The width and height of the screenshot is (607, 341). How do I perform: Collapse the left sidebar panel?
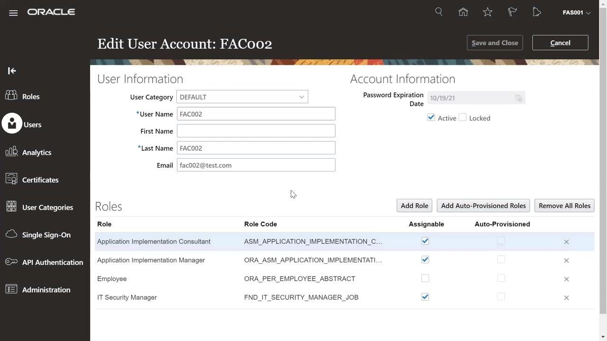point(12,71)
